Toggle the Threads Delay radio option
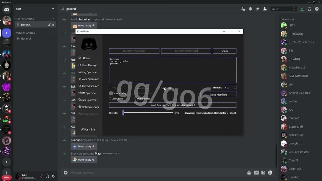The width and height of the screenshot is (322, 181). tap(110, 93)
